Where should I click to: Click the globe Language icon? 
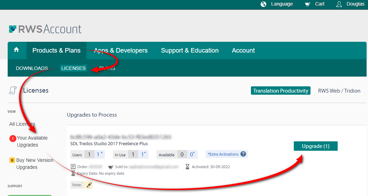(x=263, y=4)
